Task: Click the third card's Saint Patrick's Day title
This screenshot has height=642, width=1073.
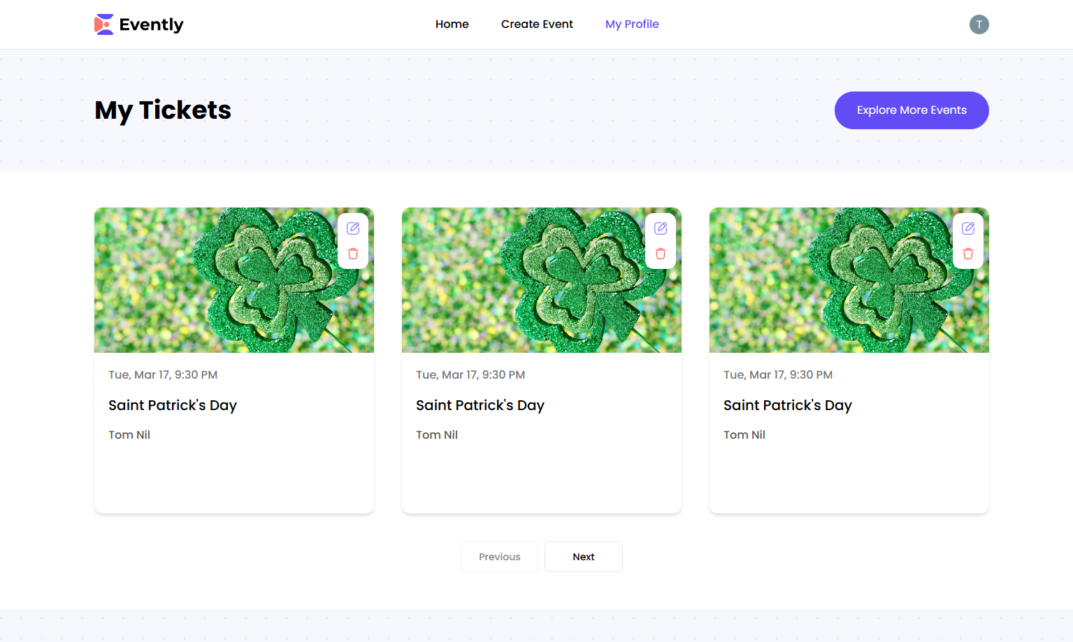Action: pos(788,405)
